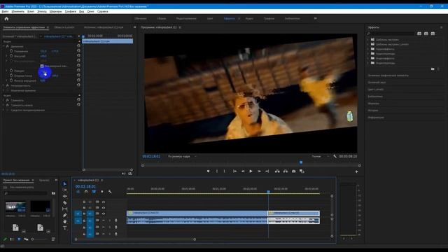Viewport: 448px width, 252px height.
Task: Open the sort icons menu in Project panel
Action: pyautogui.click(x=53, y=239)
